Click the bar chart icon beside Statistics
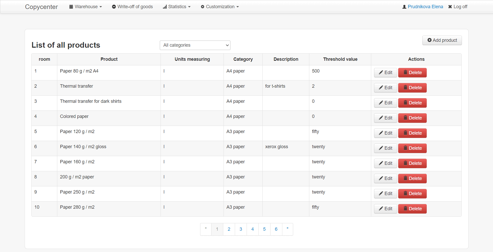The height and width of the screenshot is (252, 493). (x=165, y=7)
